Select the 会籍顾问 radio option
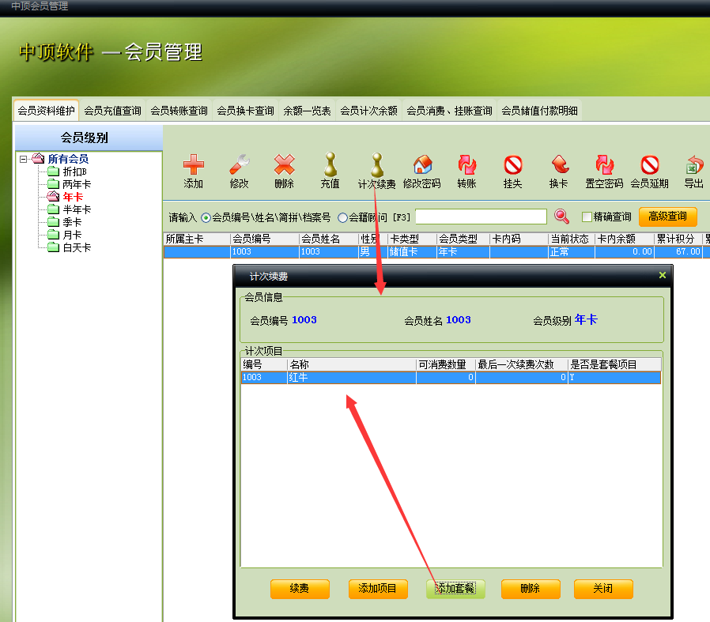Screen dimensions: 710x622 click(x=343, y=218)
